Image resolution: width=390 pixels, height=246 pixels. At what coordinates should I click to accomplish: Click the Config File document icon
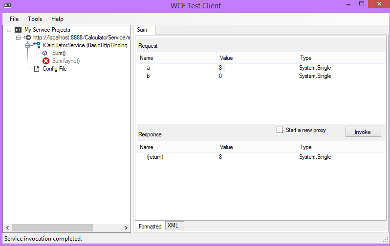coord(37,69)
